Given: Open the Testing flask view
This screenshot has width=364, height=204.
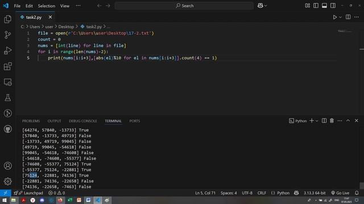Looking at the screenshot, I should click(x=7, y=97).
